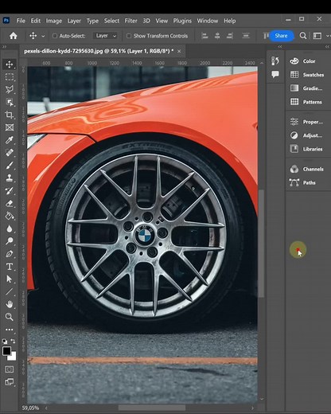Click the blue Share button
This screenshot has width=331, height=414.
click(281, 36)
